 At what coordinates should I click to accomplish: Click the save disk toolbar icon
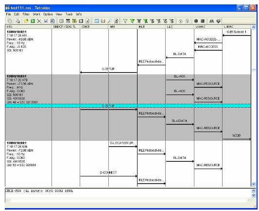[x=46, y=21]
